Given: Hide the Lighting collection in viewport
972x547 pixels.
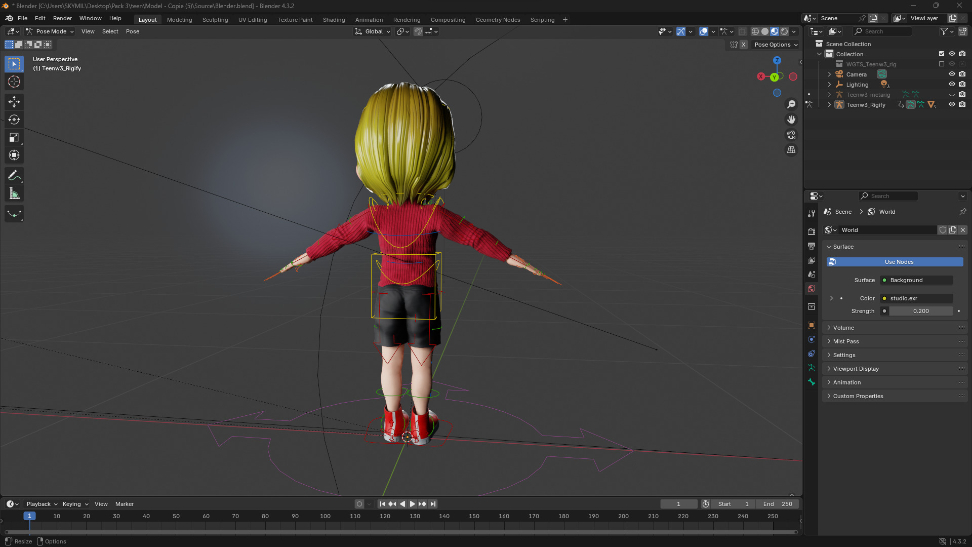Looking at the screenshot, I should 952,84.
